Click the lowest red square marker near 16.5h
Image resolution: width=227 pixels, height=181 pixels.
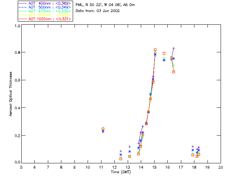pos(174,72)
